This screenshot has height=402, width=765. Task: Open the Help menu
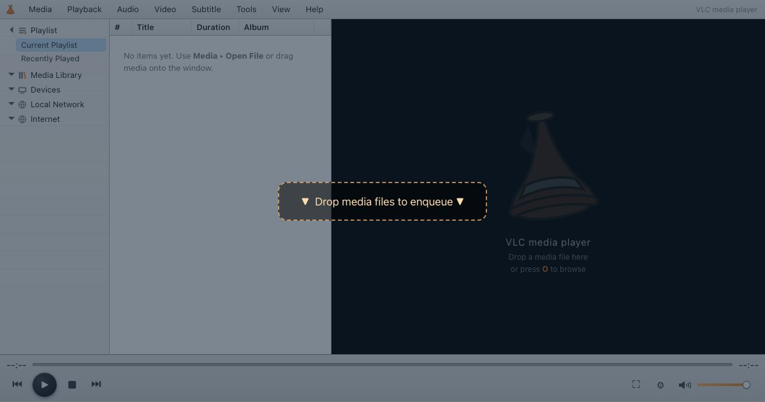point(314,9)
